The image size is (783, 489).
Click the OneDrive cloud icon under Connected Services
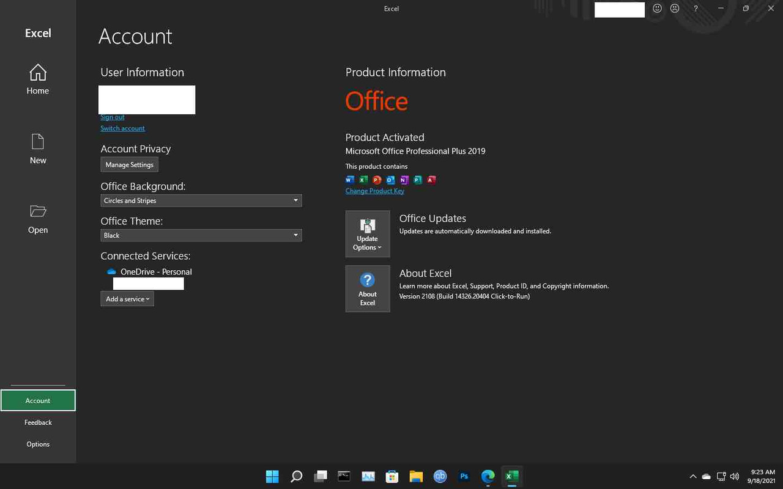(111, 271)
